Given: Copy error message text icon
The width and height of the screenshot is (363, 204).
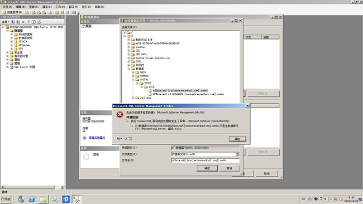Looking at the screenshot, I should (x=125, y=138).
